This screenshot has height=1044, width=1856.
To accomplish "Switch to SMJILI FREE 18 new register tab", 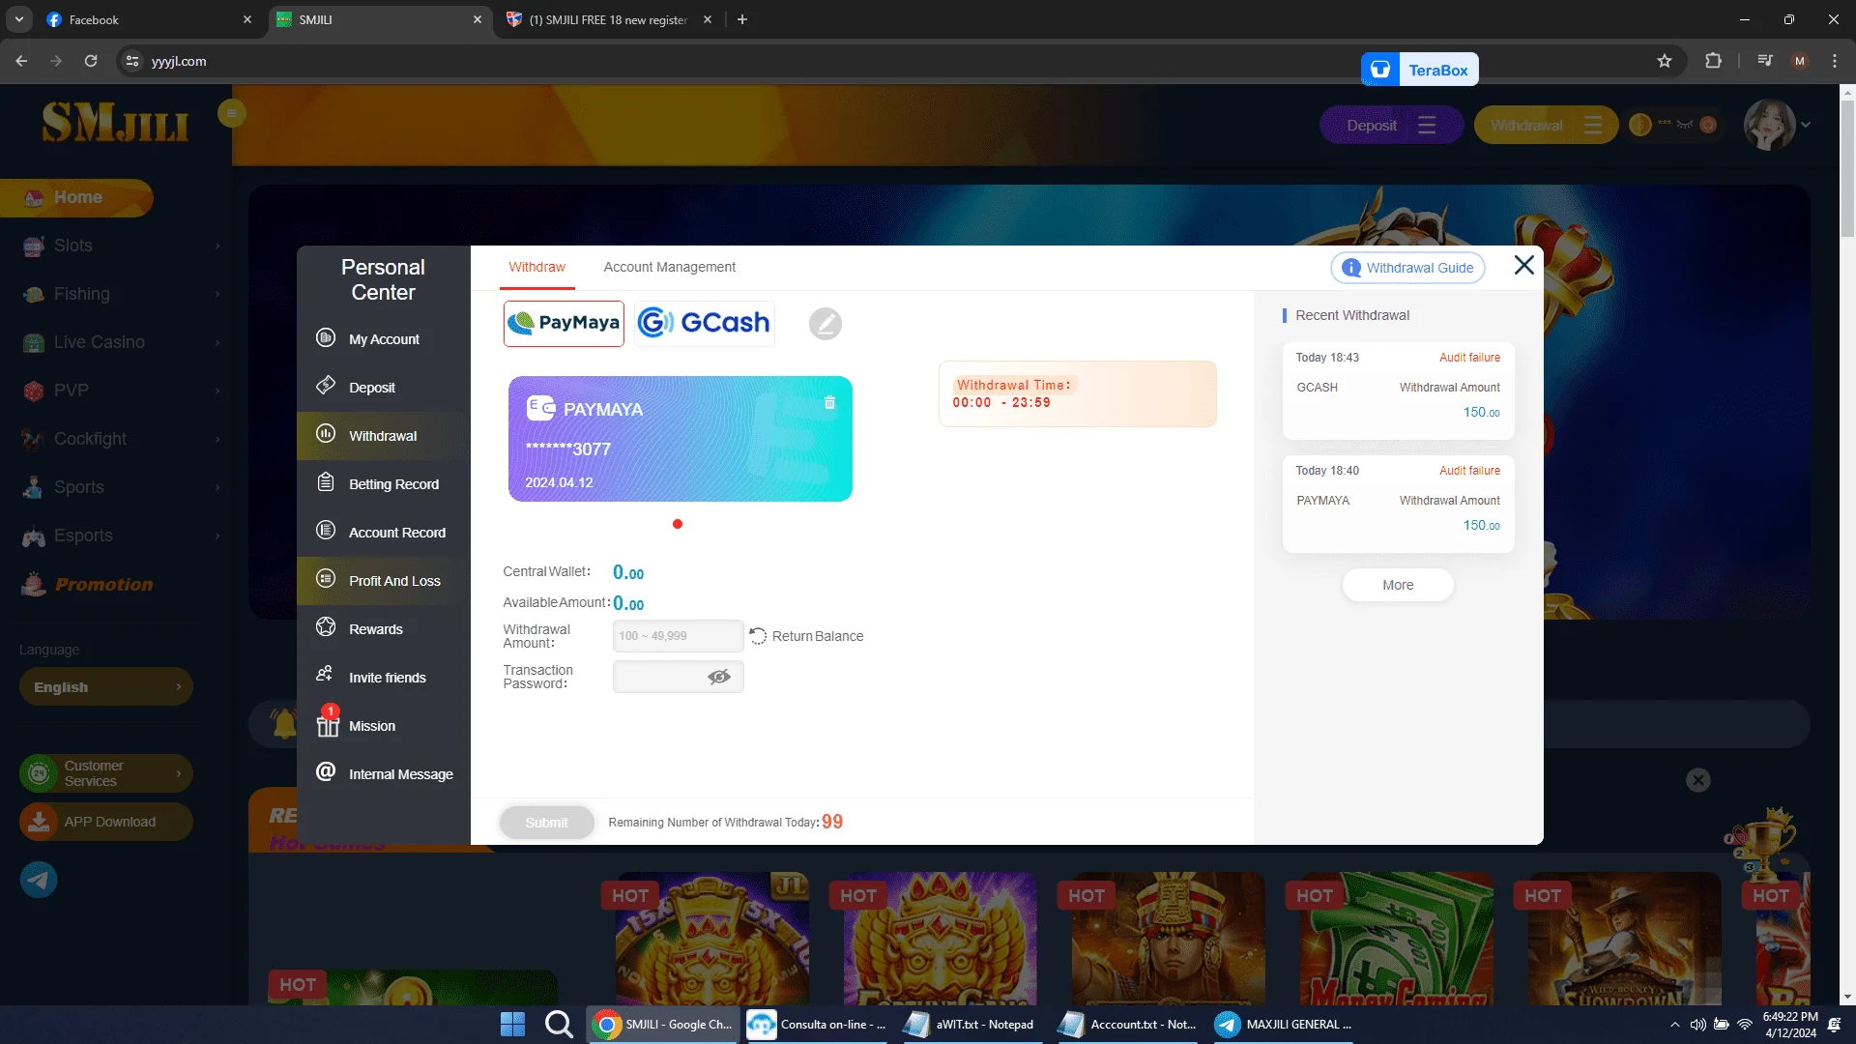I will tap(609, 19).
